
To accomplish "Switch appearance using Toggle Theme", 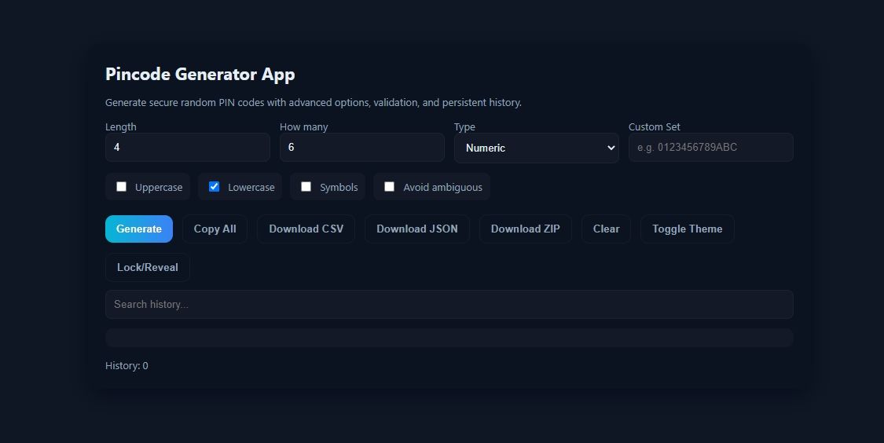I will coord(687,229).
